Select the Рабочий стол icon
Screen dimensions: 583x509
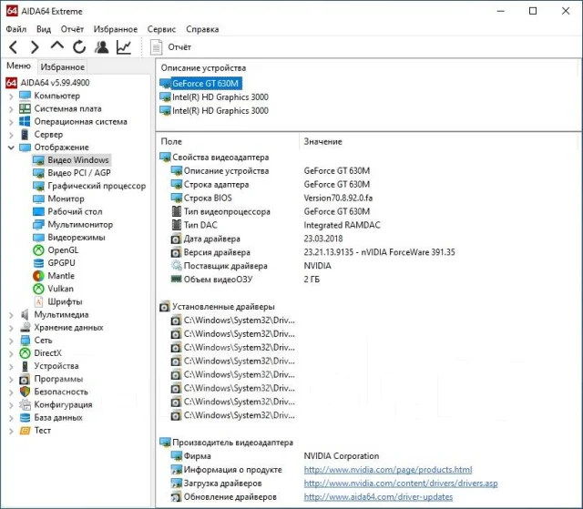coord(38,212)
